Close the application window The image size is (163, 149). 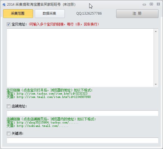(158, 4)
